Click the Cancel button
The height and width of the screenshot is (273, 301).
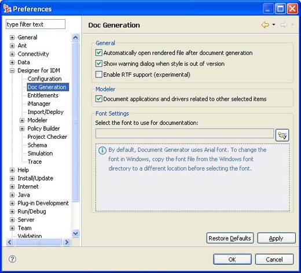click(274, 259)
